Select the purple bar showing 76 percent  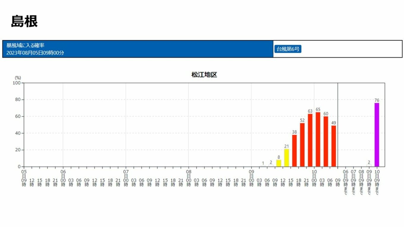pos(377,135)
